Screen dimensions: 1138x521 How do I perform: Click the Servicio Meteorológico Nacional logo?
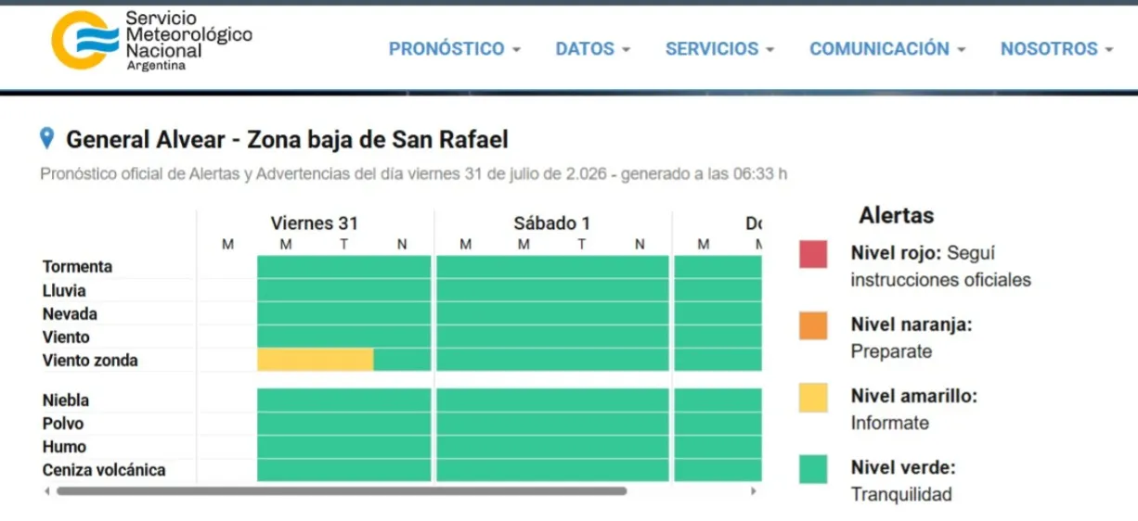[151, 41]
